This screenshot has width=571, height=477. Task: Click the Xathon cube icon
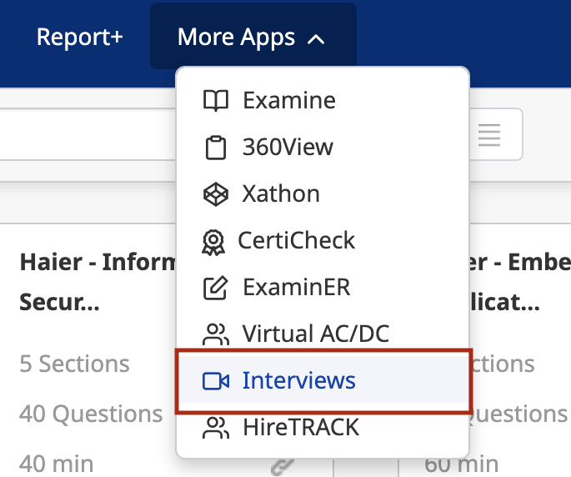click(x=216, y=193)
